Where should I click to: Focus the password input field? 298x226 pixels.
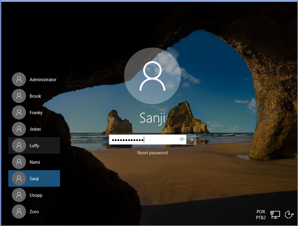click(x=144, y=140)
